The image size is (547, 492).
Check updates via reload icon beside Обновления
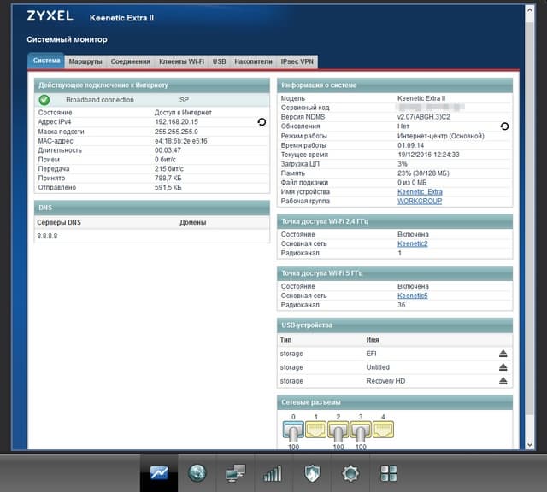[x=504, y=126]
